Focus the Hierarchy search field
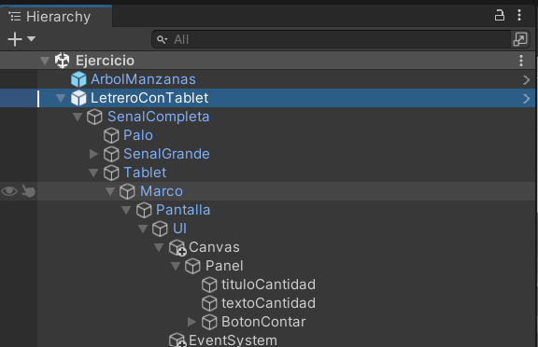538x347 pixels. pyautogui.click(x=331, y=39)
